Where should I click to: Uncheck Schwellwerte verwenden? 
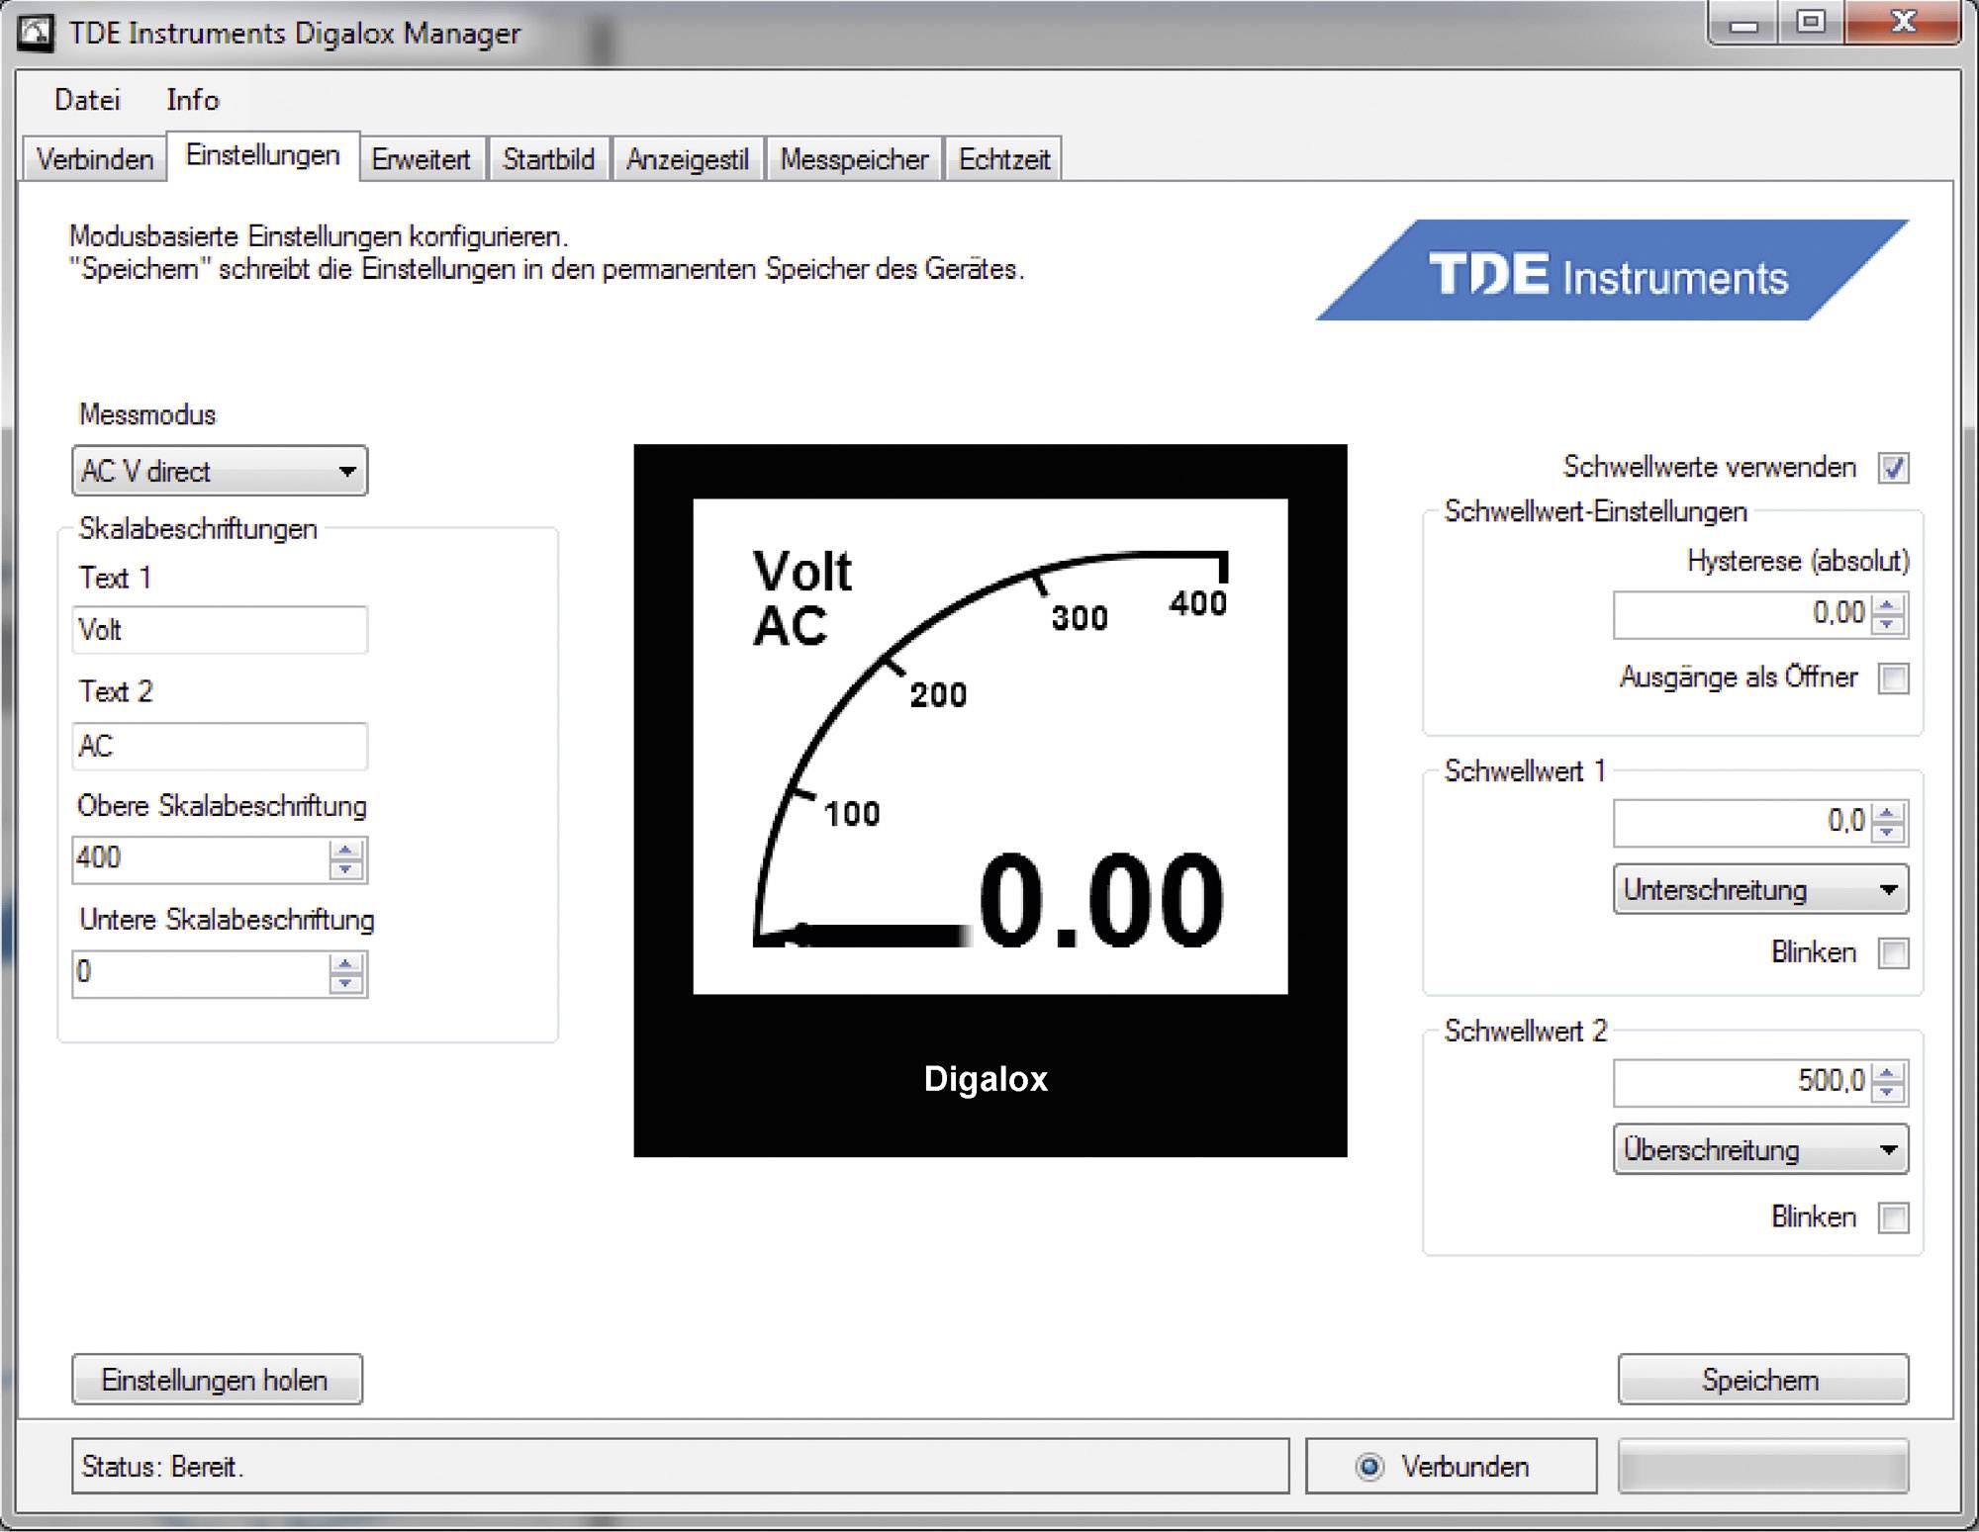(1893, 468)
